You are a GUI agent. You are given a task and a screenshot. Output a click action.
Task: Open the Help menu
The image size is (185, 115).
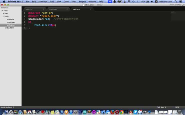tap(101, 1)
